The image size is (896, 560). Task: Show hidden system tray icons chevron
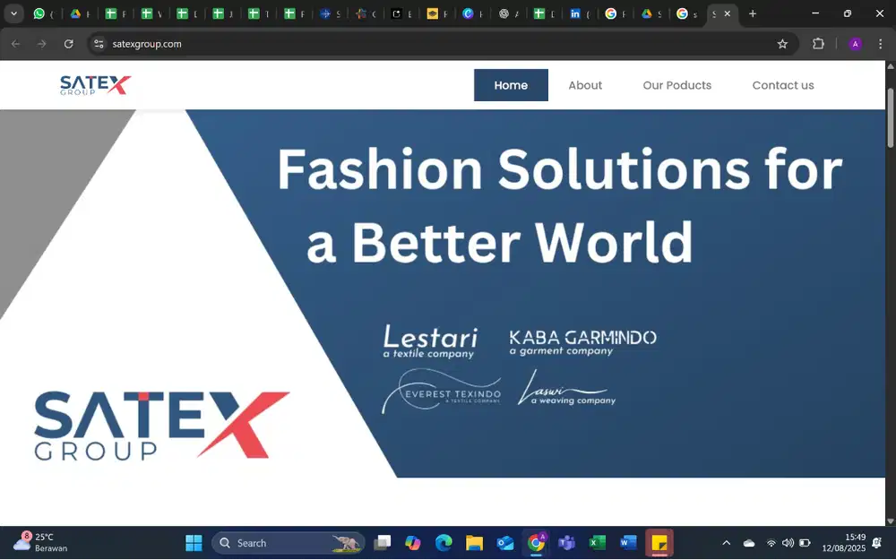(726, 543)
